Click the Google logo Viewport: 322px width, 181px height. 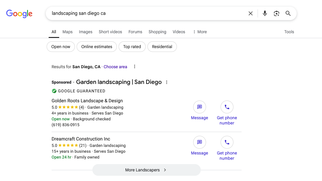coord(19,14)
